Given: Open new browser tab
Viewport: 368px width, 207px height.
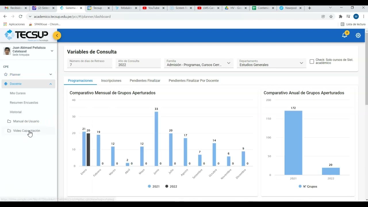Looking at the screenshot, I should click(309, 8).
